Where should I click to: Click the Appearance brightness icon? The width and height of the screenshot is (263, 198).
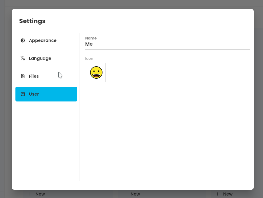click(x=23, y=40)
